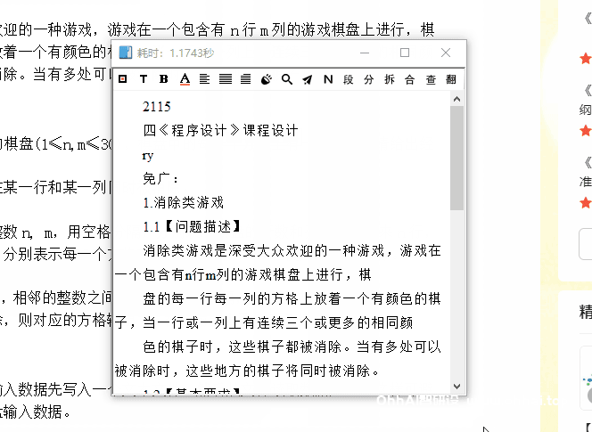This screenshot has width=592, height=432.
Task: Close the OCR result window
Action: pyautogui.click(x=446, y=53)
